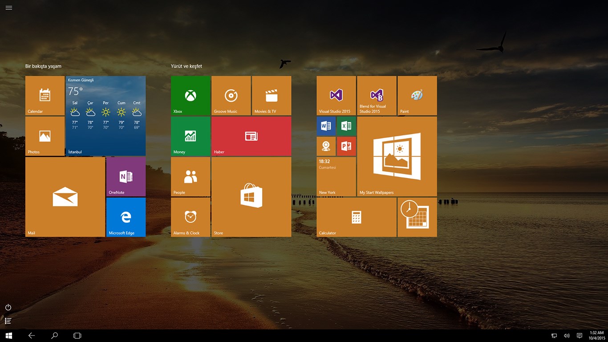This screenshot has height=342, width=608.
Task: Launch Visual Studio 2015
Action: 336,95
